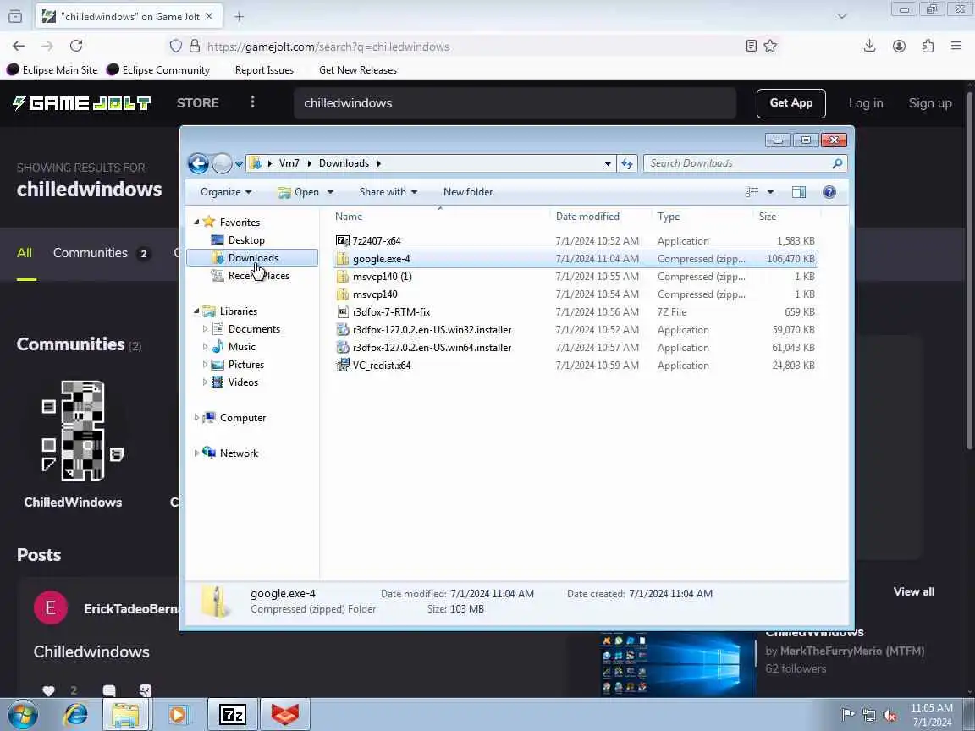
Task: Click the change view icon
Action: coord(752,192)
